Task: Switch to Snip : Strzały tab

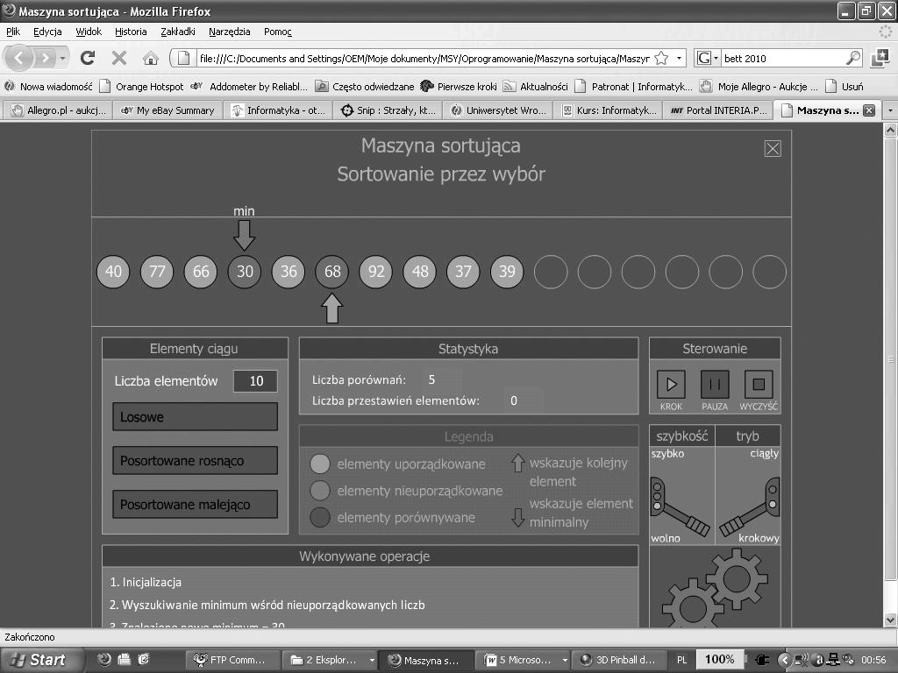Action: click(x=388, y=110)
